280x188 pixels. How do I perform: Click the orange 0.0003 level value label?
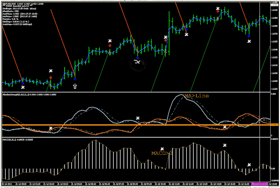(274, 125)
